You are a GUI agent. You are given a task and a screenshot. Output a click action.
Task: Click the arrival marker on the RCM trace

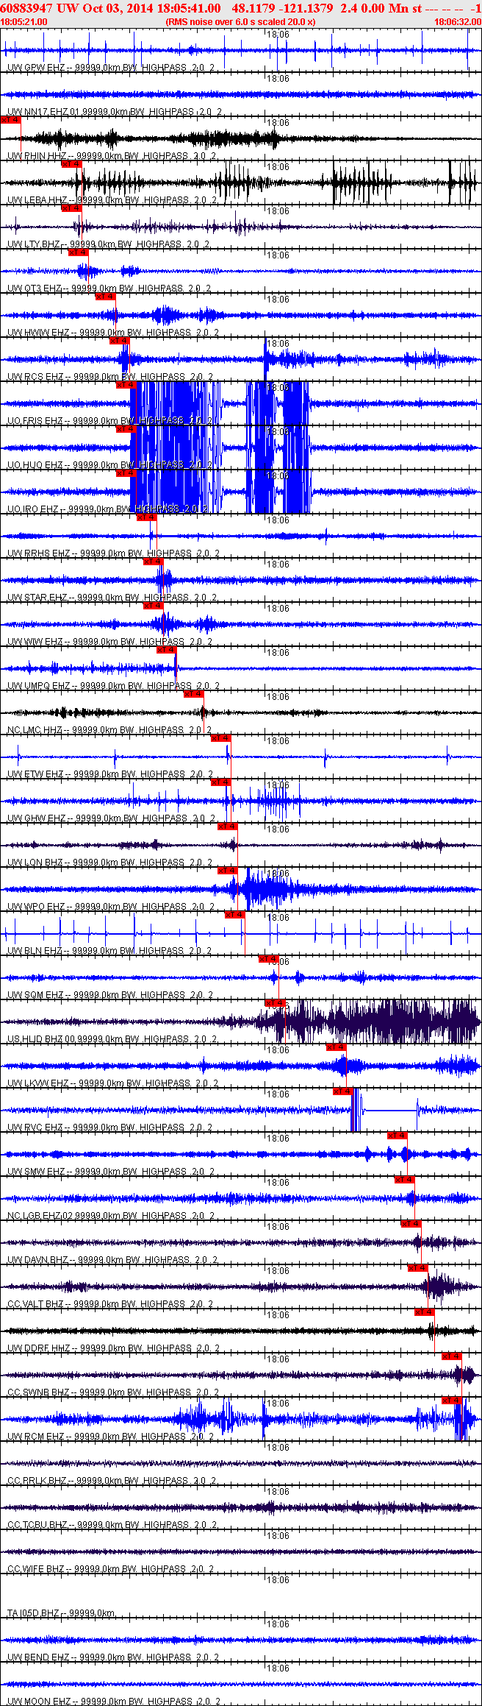tap(451, 1400)
